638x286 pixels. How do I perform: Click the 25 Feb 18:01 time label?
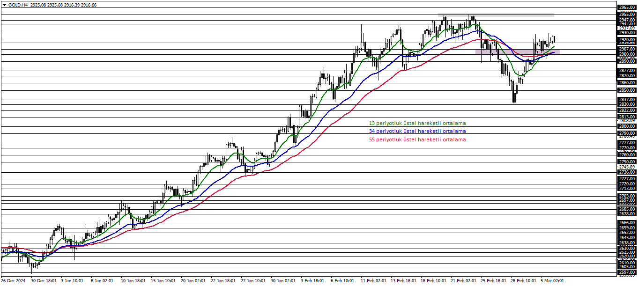click(x=493, y=281)
